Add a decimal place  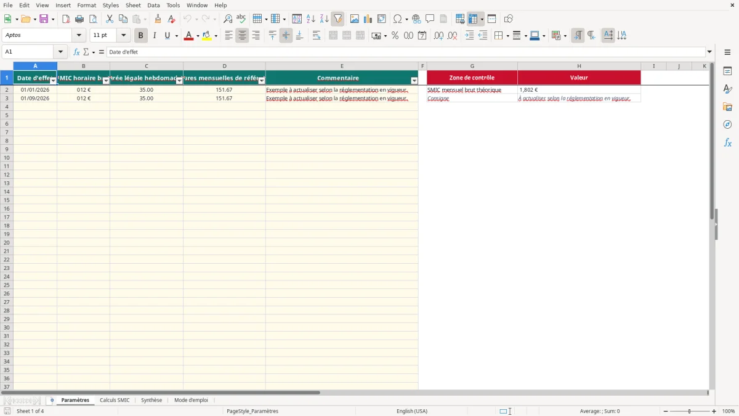click(x=438, y=36)
